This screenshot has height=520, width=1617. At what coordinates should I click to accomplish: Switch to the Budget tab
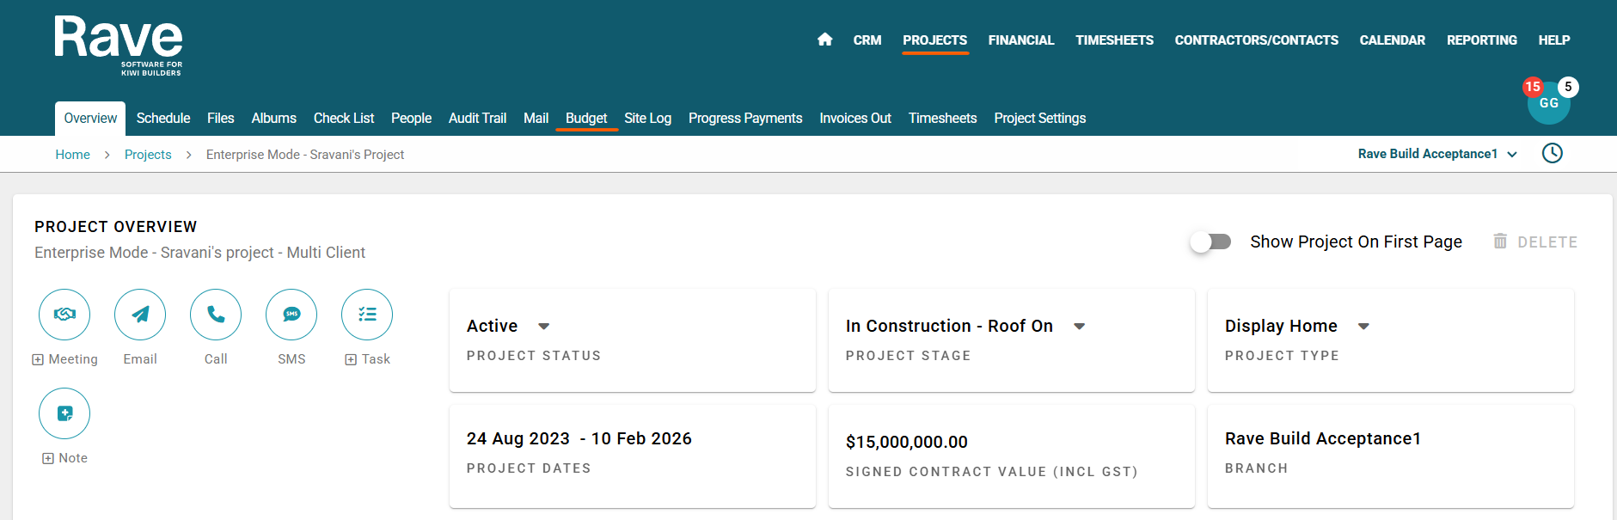coord(586,119)
